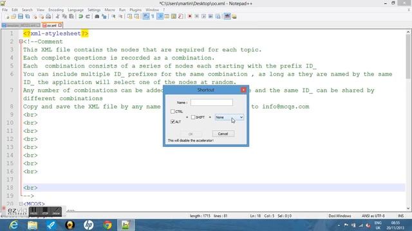
Task: Click the Find binoculars icon
Action: pos(97,17)
